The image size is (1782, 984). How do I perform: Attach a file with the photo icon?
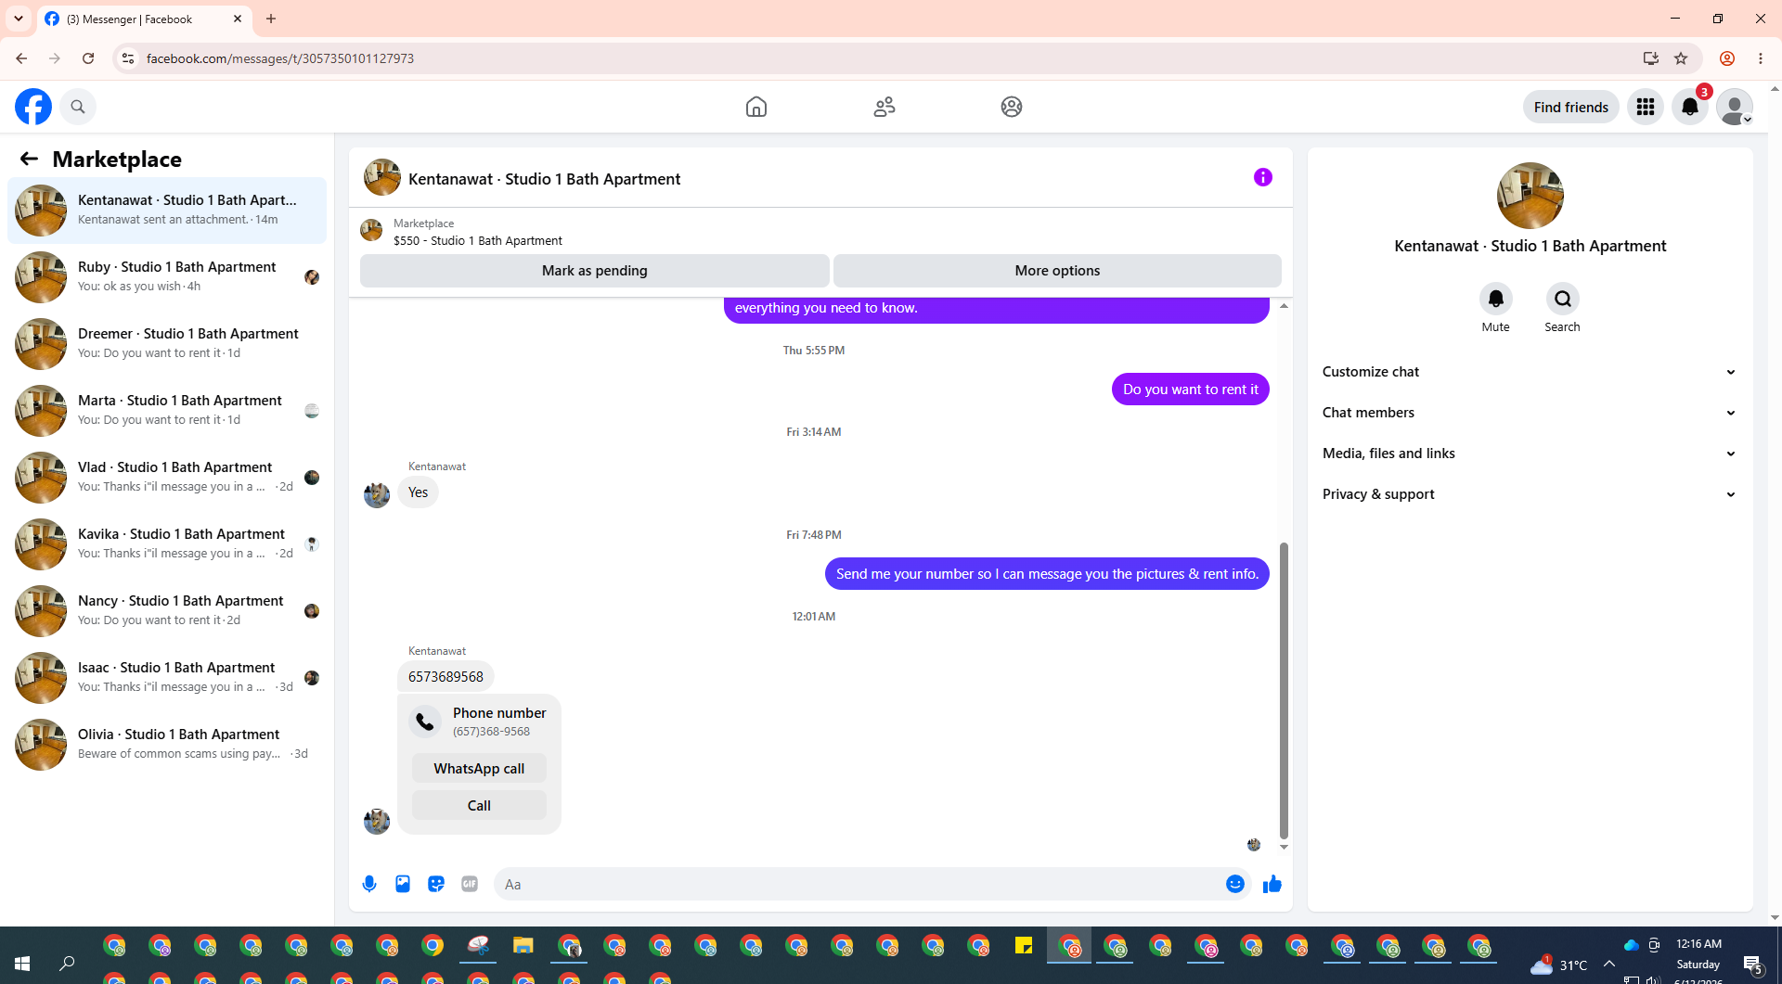tap(403, 884)
